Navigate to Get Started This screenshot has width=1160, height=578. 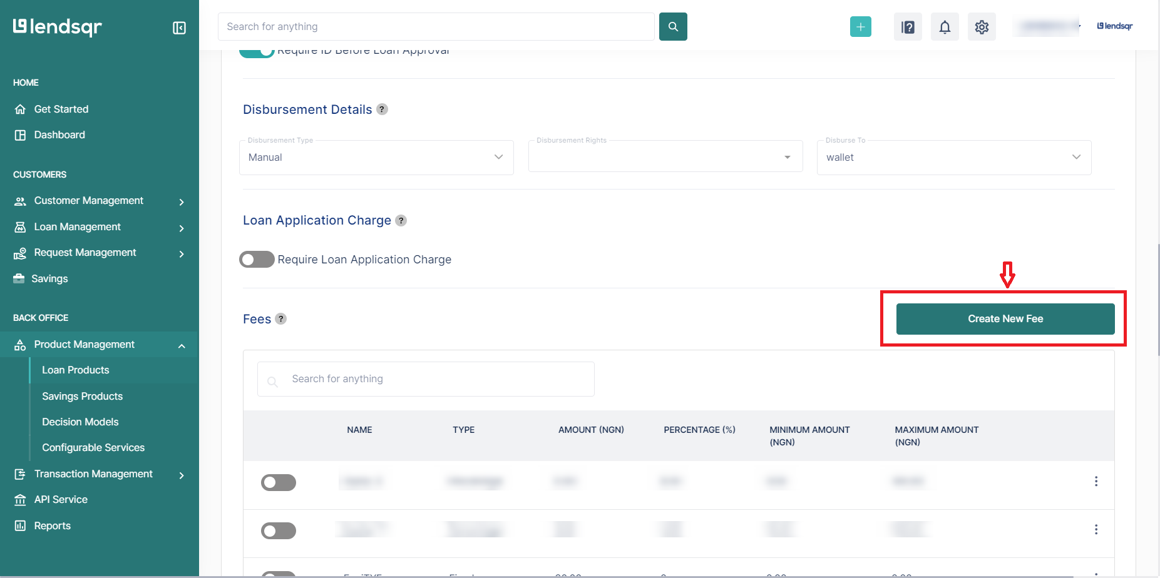point(61,109)
